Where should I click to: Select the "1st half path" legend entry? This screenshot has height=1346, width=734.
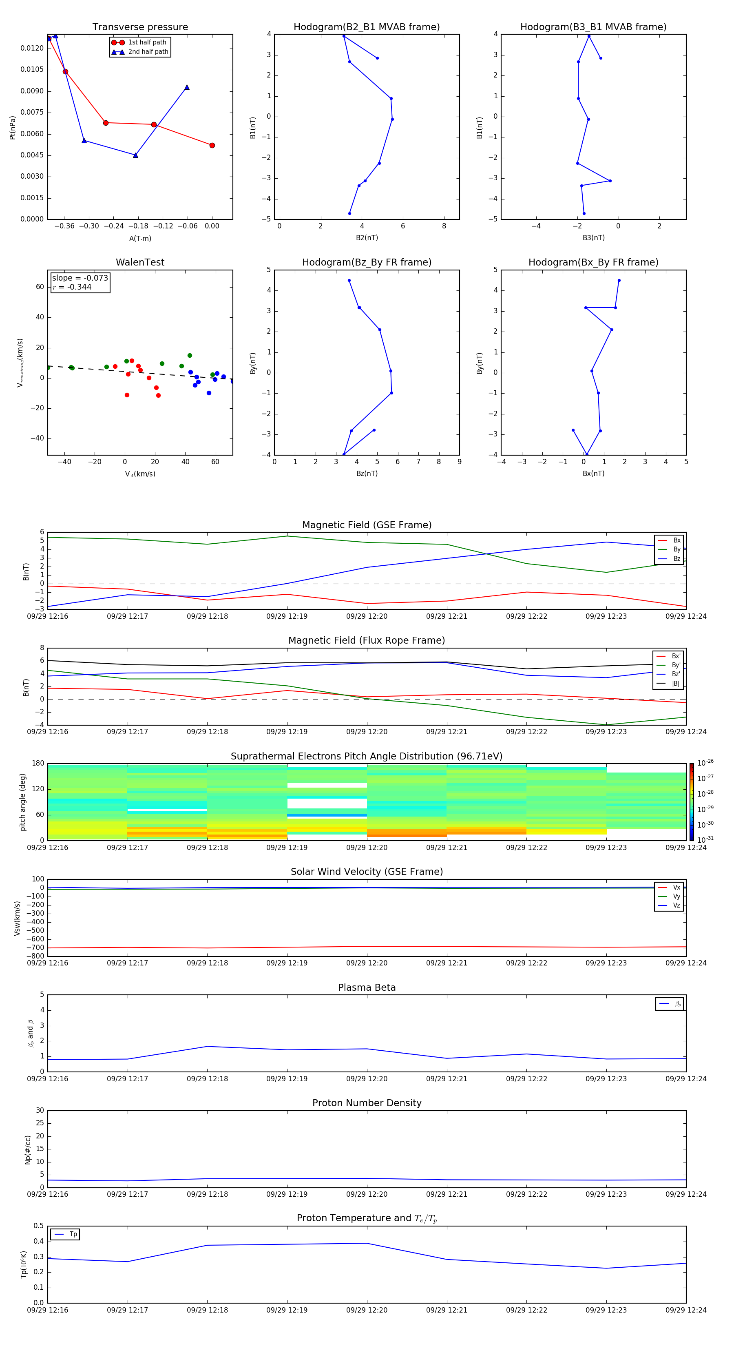139,42
